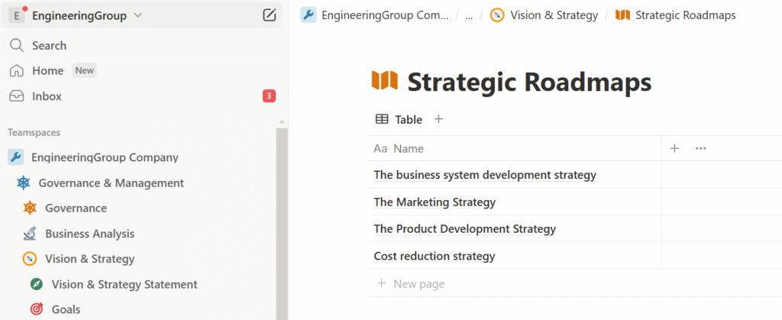782x320 pixels.
Task: Open Governance & Management page in sidebar
Action: click(x=111, y=183)
